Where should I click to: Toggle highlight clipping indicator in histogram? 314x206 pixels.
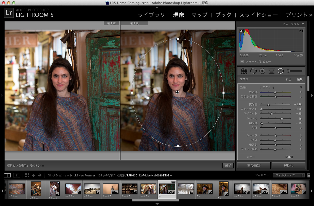pyautogui.click(x=301, y=31)
